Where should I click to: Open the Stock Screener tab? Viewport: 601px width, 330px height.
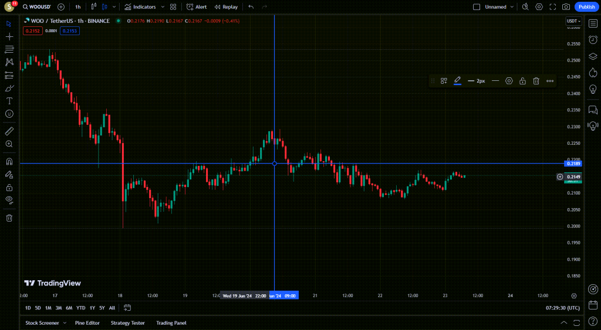pos(42,323)
